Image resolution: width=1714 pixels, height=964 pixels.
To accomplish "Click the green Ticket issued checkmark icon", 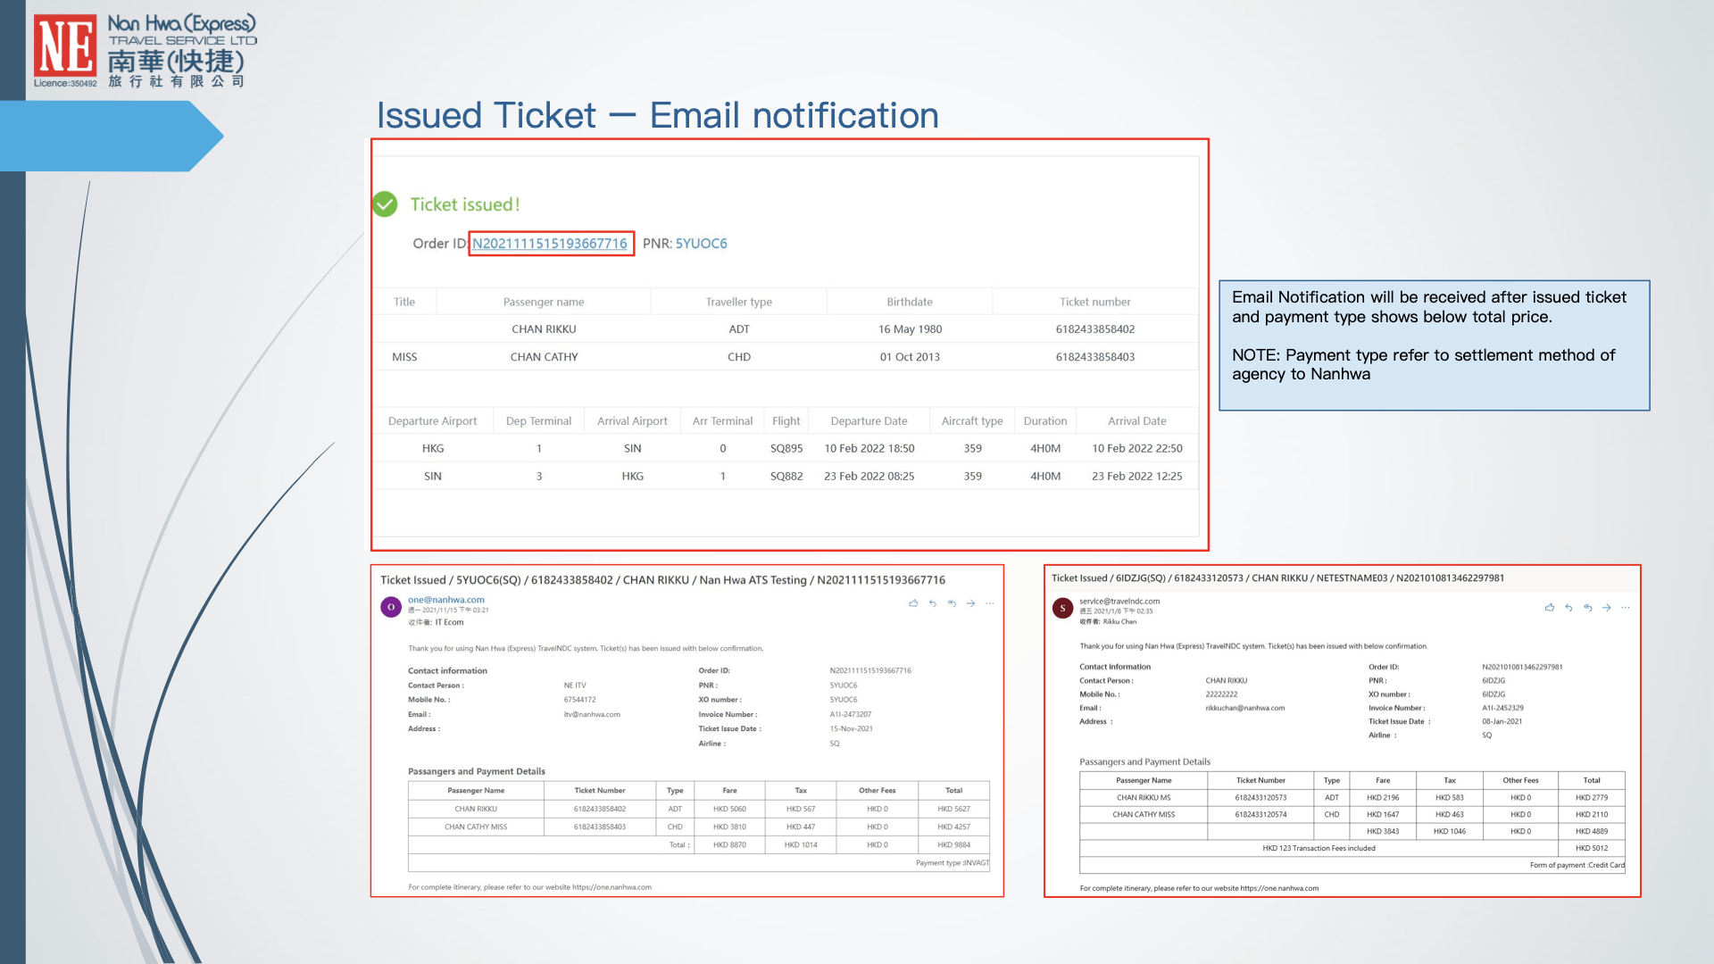I will [x=385, y=204].
